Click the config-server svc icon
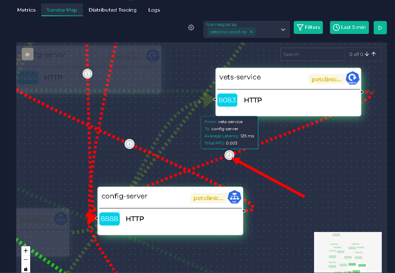 tap(234, 197)
